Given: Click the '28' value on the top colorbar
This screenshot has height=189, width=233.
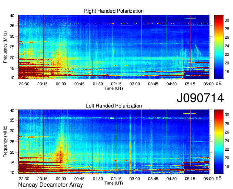Looking at the screenshot, I should tap(227, 29).
